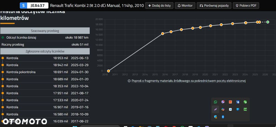The height and width of the screenshot is (127, 276).
Task: Click the 2017-08-22 date cell
Action: 79,121
